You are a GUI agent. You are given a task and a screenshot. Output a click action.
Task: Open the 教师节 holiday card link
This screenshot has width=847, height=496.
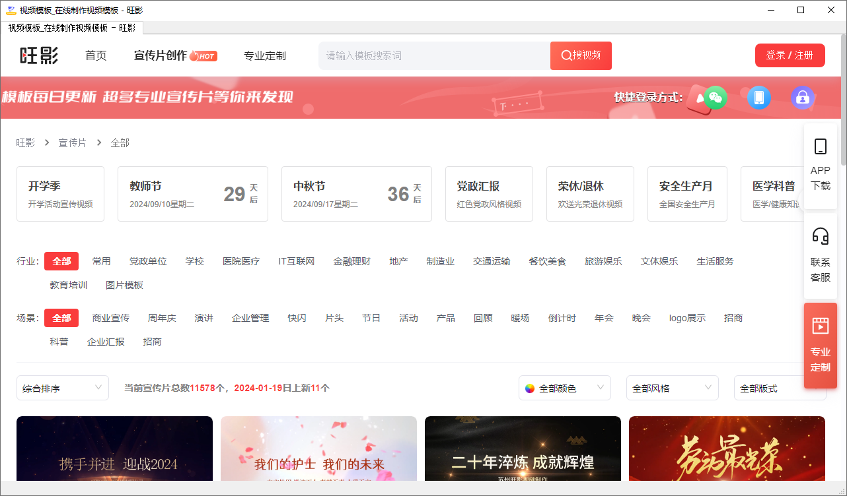click(x=192, y=193)
